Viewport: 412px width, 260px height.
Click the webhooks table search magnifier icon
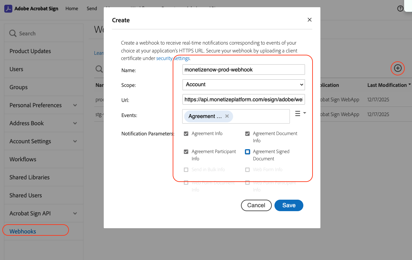click(99, 69)
